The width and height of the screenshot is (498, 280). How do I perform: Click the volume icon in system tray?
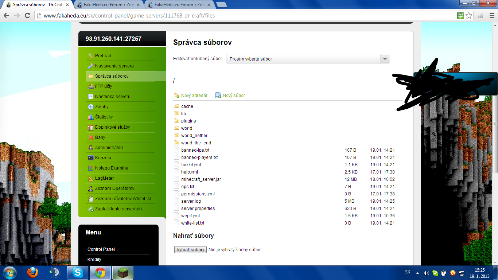[426, 273]
